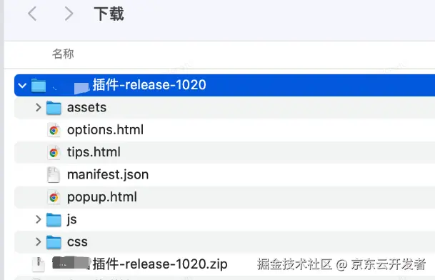435x280 pixels.
Task: Expand the assets folder chevron
Action: (39, 108)
